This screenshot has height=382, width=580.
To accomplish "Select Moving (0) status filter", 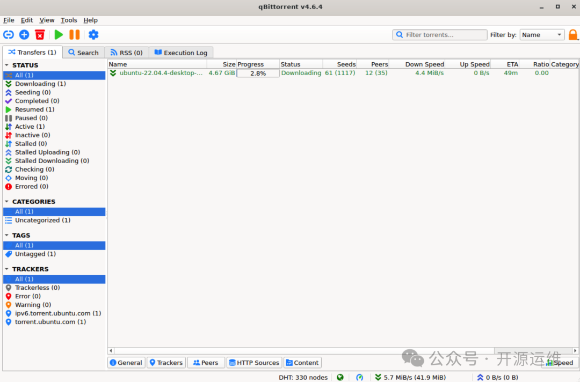I will pyautogui.click(x=54, y=178).
